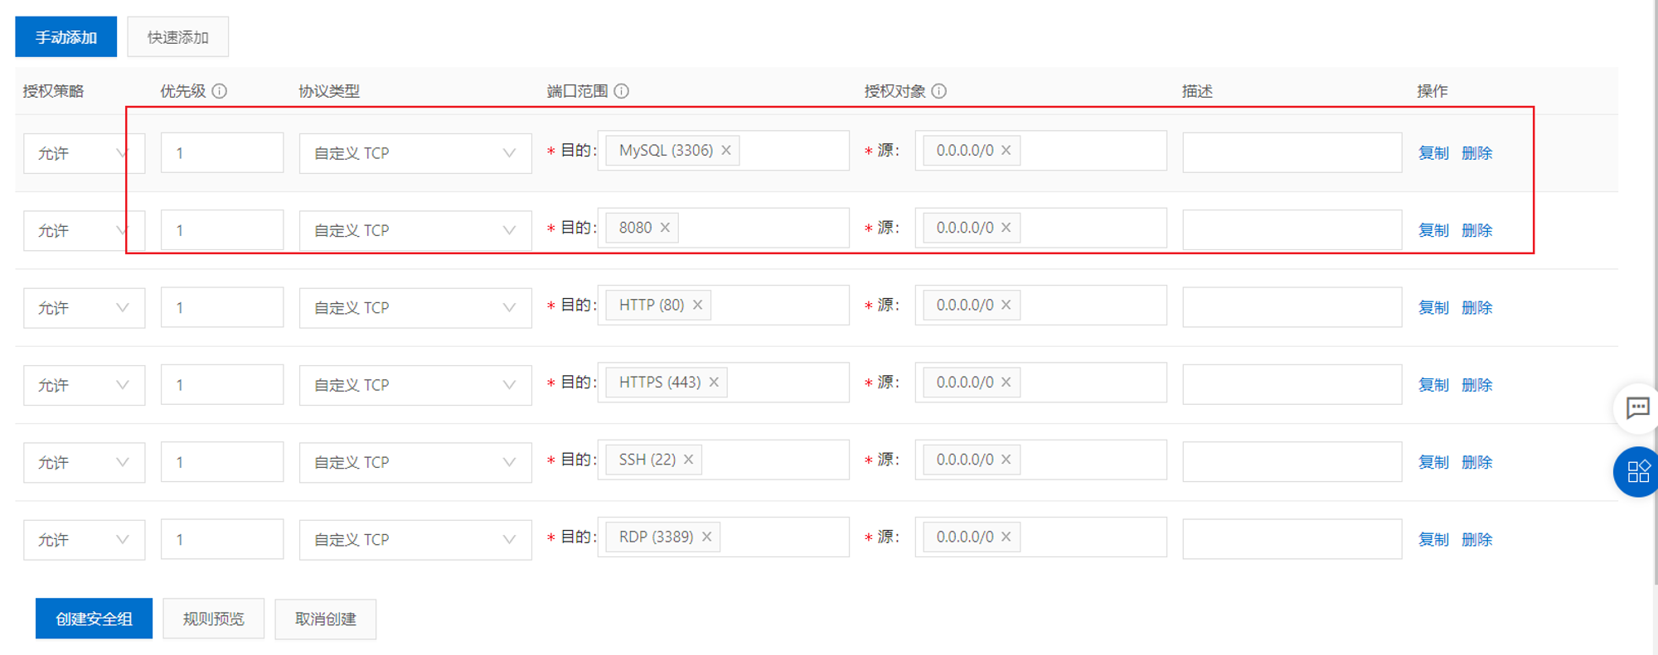Click the info icon next to 端口范围
1658x655 pixels.
coord(622,91)
